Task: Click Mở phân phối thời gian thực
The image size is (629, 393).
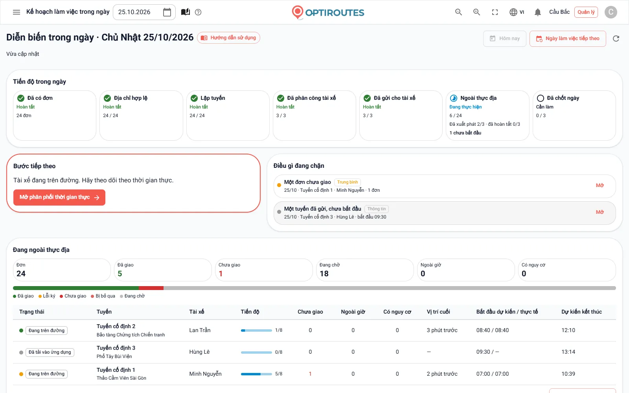Action: click(x=59, y=197)
